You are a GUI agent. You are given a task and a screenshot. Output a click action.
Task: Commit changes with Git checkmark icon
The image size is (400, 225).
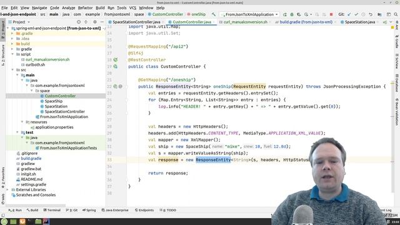tap(356, 14)
